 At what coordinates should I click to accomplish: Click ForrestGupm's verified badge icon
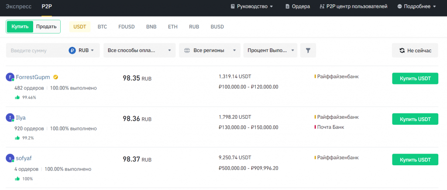(x=55, y=77)
